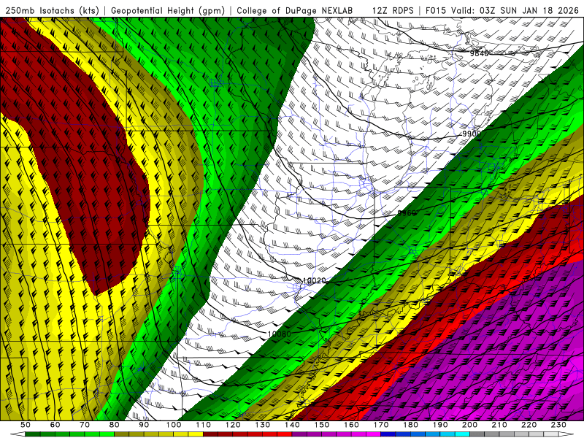The height and width of the screenshot is (438, 584).
Task: Pick the dark blue swatch just after 170
Action: point(388,434)
